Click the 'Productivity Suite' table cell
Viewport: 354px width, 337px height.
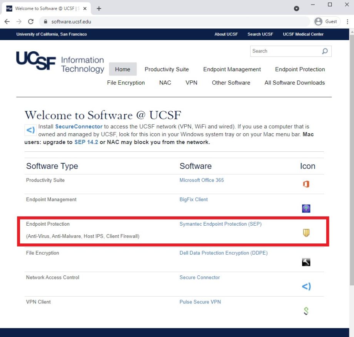(x=45, y=180)
